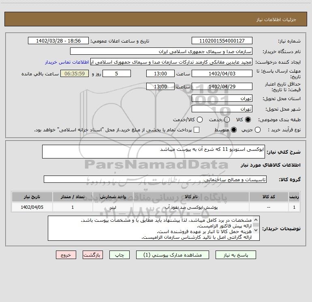Click the چاپ print button

click(x=120, y=255)
